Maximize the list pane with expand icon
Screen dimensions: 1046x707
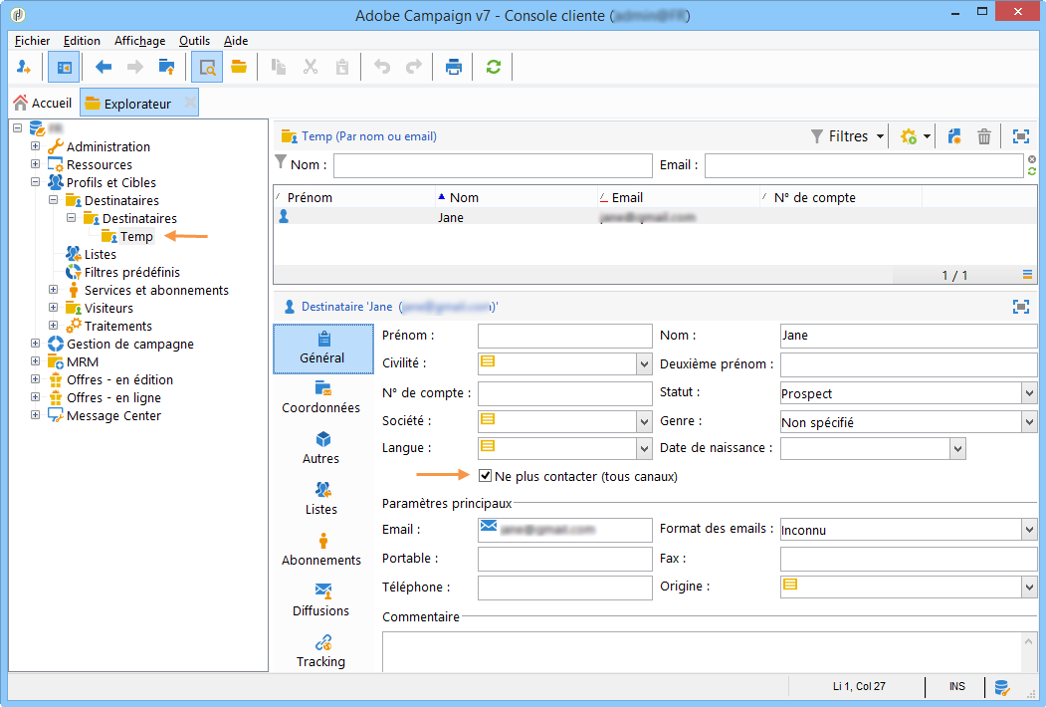tap(1021, 136)
